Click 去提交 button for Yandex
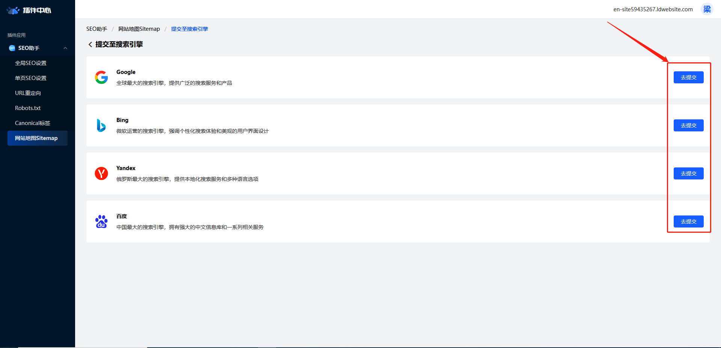The image size is (721, 348). click(x=688, y=173)
